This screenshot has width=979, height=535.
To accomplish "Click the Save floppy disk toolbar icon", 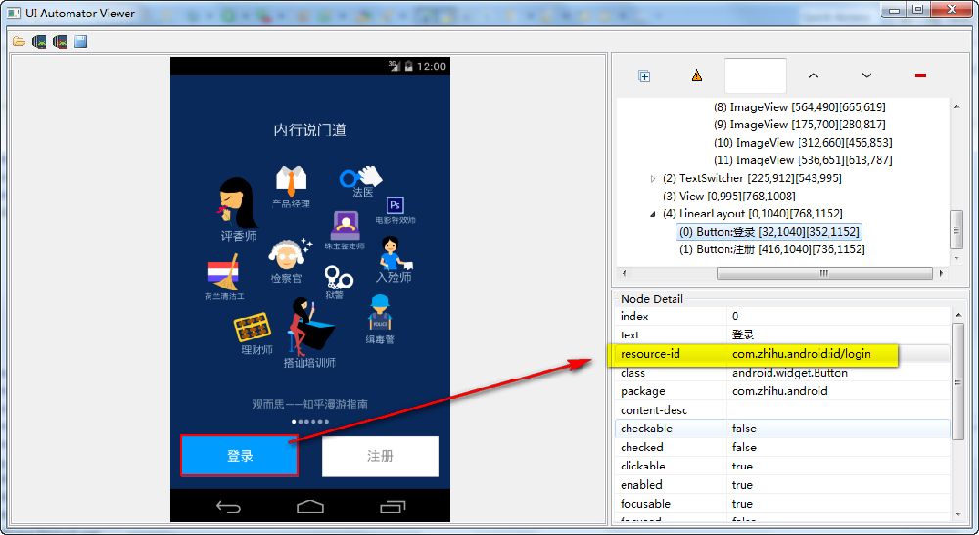I will 81,42.
